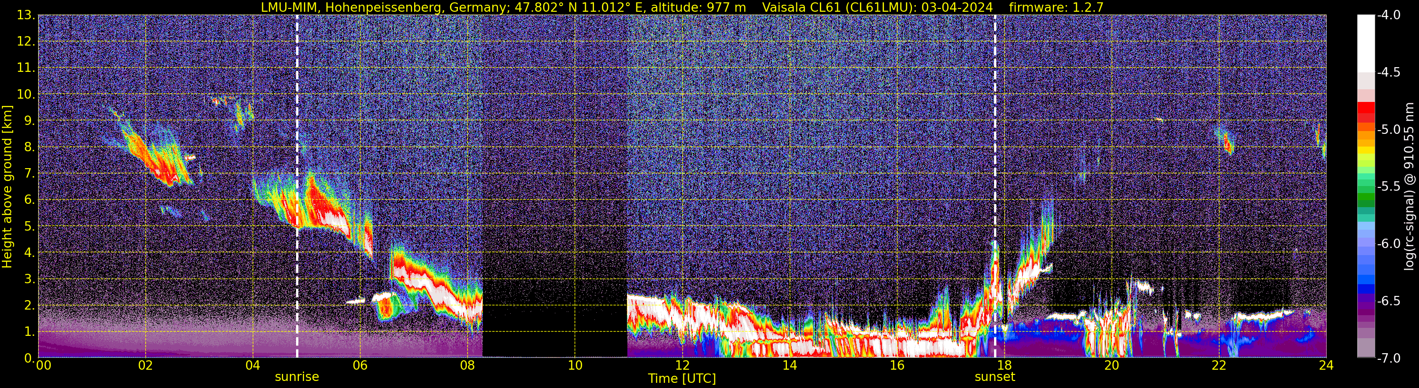Click the '1.' height tick label
1419x388 pixels.
[29, 332]
